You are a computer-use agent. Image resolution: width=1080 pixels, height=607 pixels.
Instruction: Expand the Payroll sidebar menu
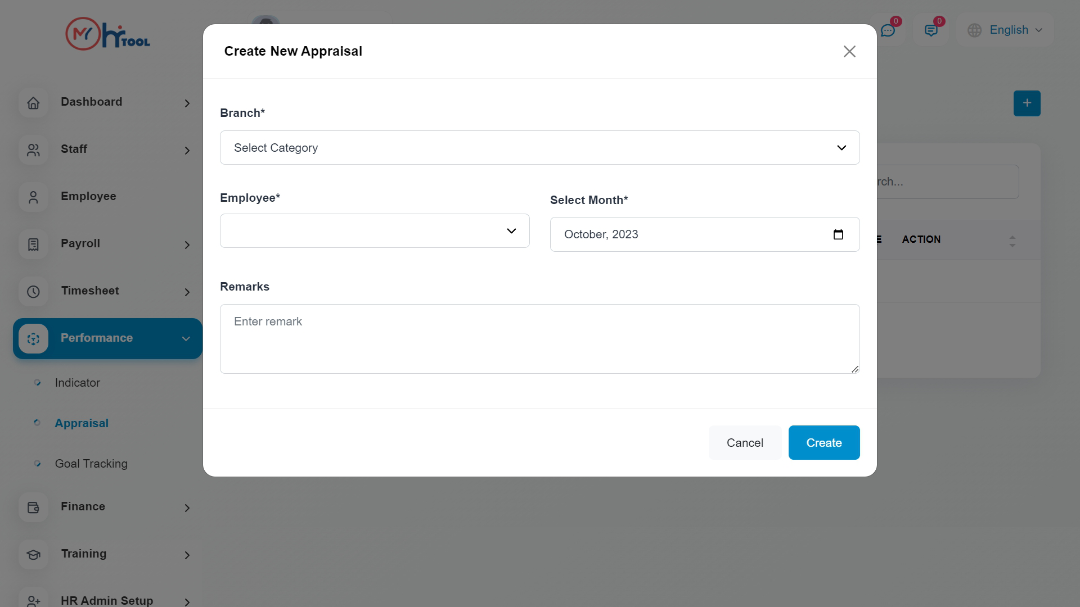point(187,244)
